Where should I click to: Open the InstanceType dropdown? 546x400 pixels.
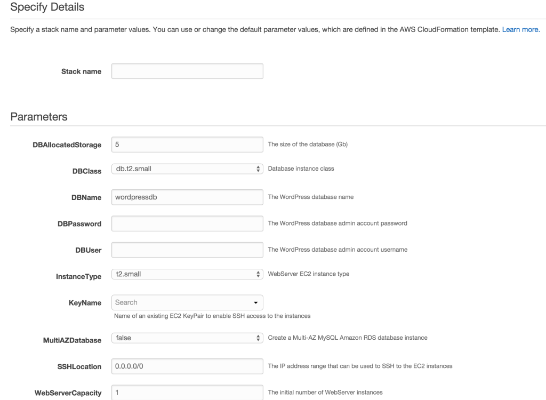[187, 274]
